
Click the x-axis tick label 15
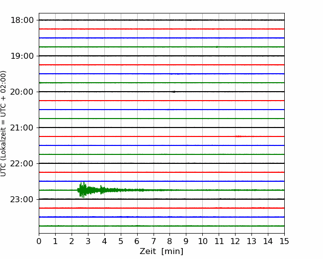[284, 241]
